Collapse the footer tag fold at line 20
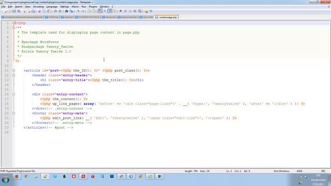 click(14, 113)
